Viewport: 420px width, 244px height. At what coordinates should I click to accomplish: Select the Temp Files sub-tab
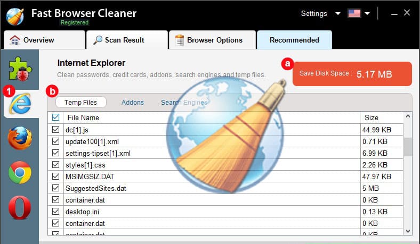click(x=80, y=103)
